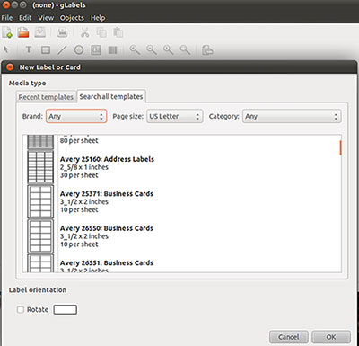Click the Cut scissors icon

pyautogui.click(x=85, y=32)
